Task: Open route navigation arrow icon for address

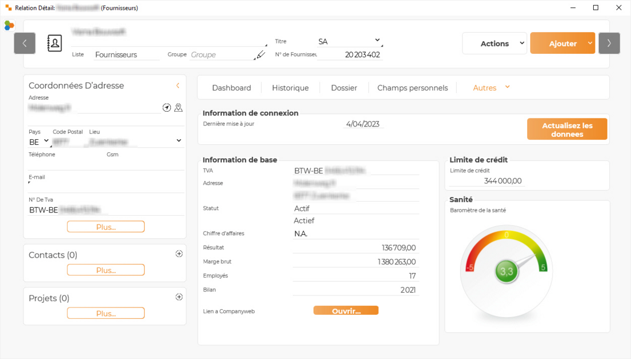Action: (x=167, y=108)
